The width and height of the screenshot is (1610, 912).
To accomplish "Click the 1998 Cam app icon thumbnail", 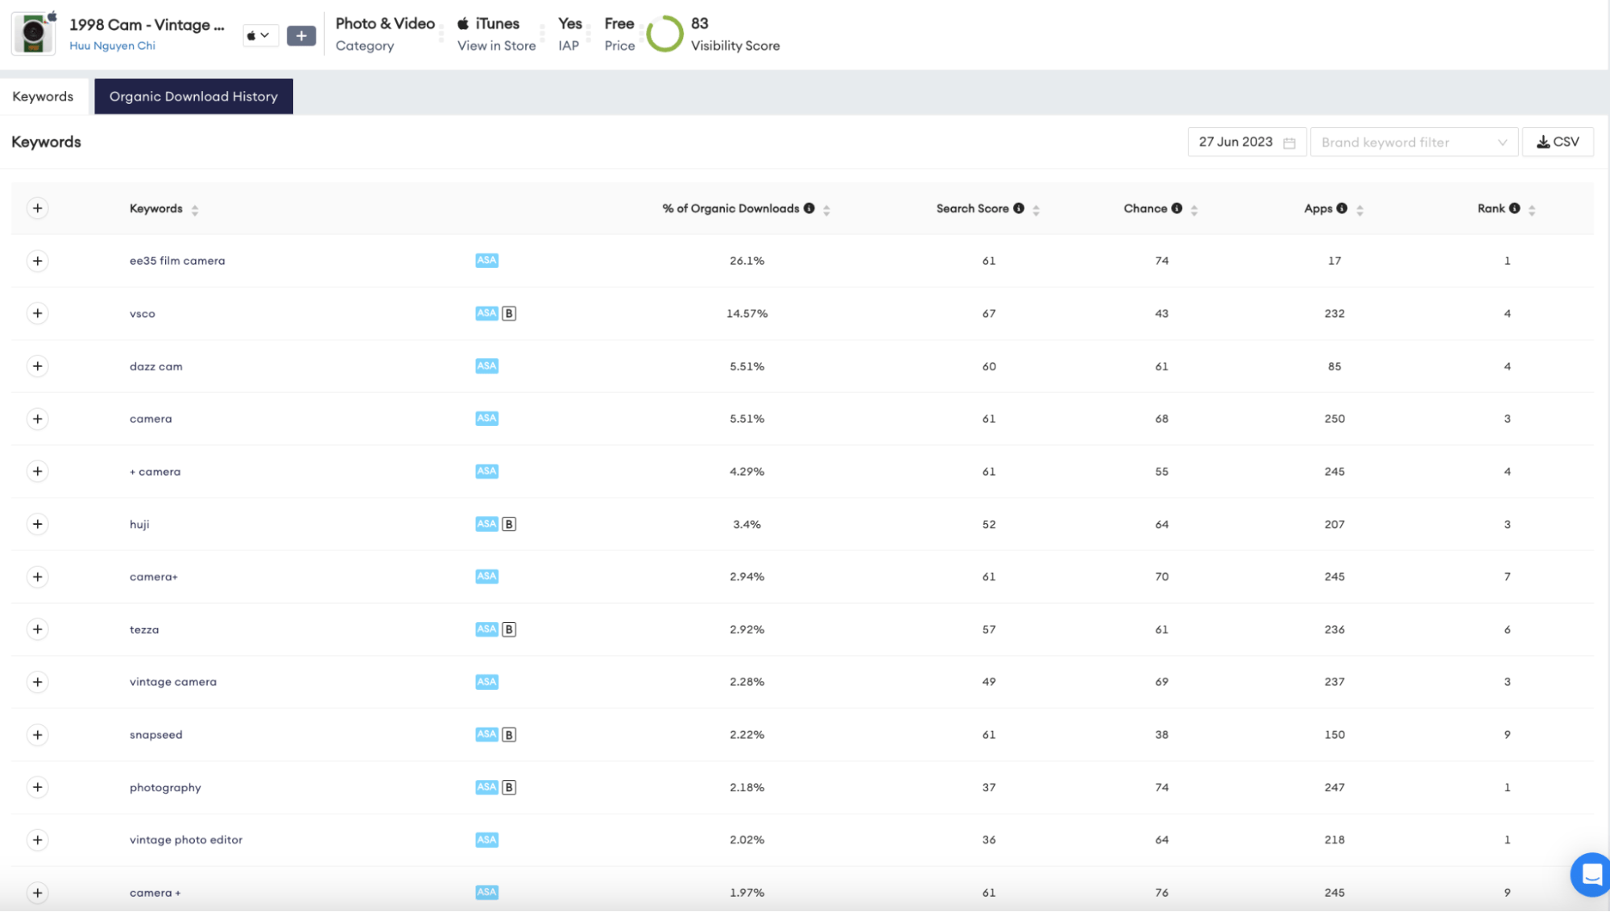I will [x=34, y=34].
